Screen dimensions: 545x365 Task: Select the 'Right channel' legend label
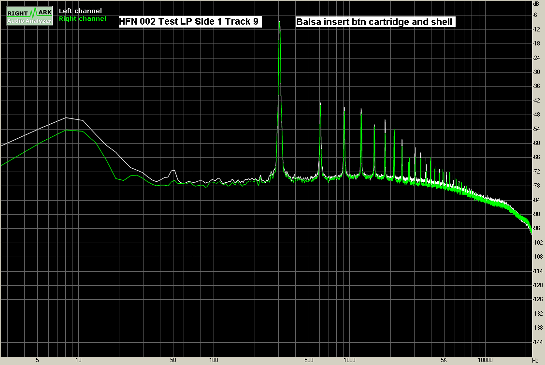(82, 19)
